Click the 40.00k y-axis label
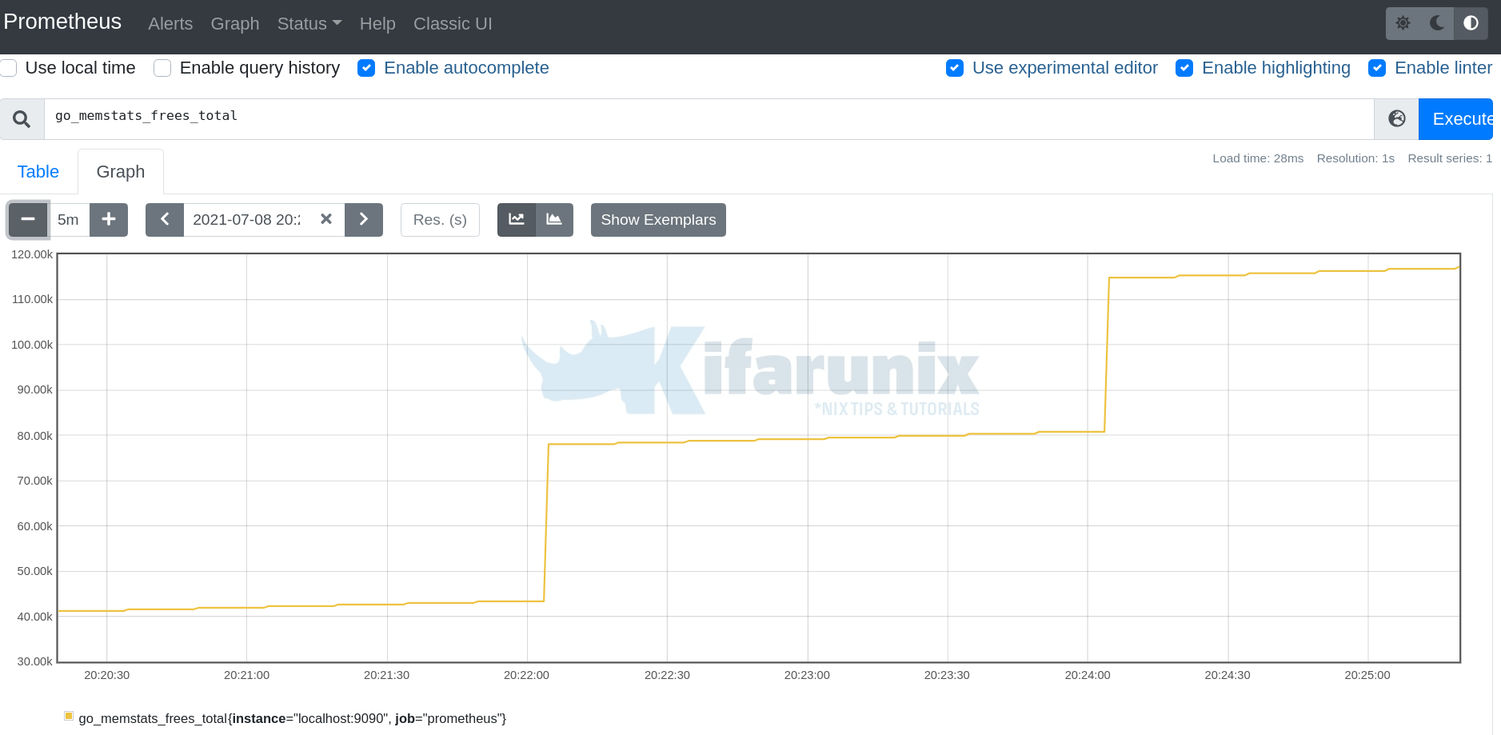1501x735 pixels. pos(34,617)
